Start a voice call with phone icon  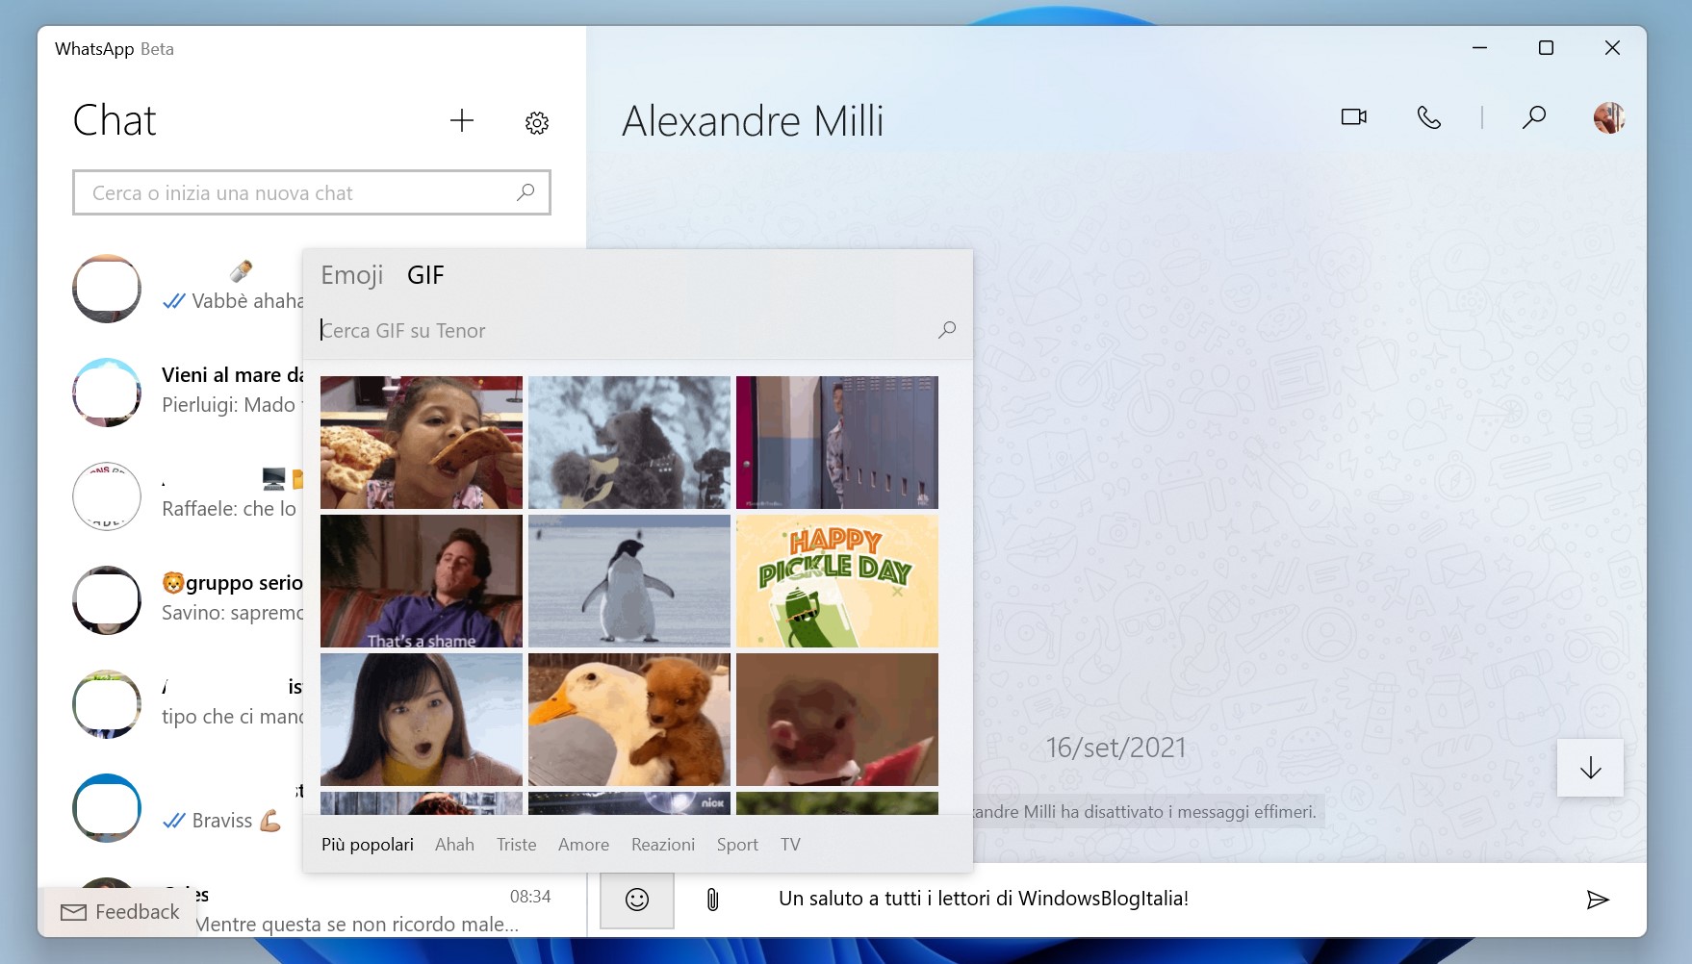click(1429, 117)
